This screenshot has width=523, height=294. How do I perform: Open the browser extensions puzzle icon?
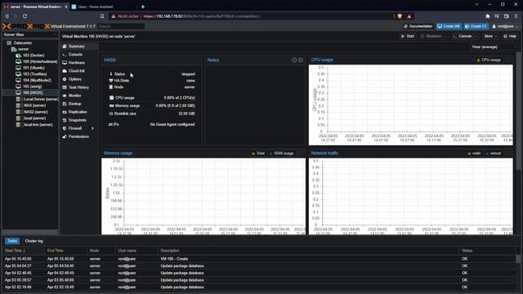pyautogui.click(x=488, y=16)
